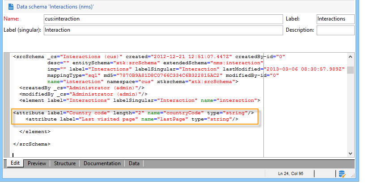The height and width of the screenshot is (196, 373).
Task: Click the 'Ln 24, Col 95' status text
Action: (x=290, y=174)
